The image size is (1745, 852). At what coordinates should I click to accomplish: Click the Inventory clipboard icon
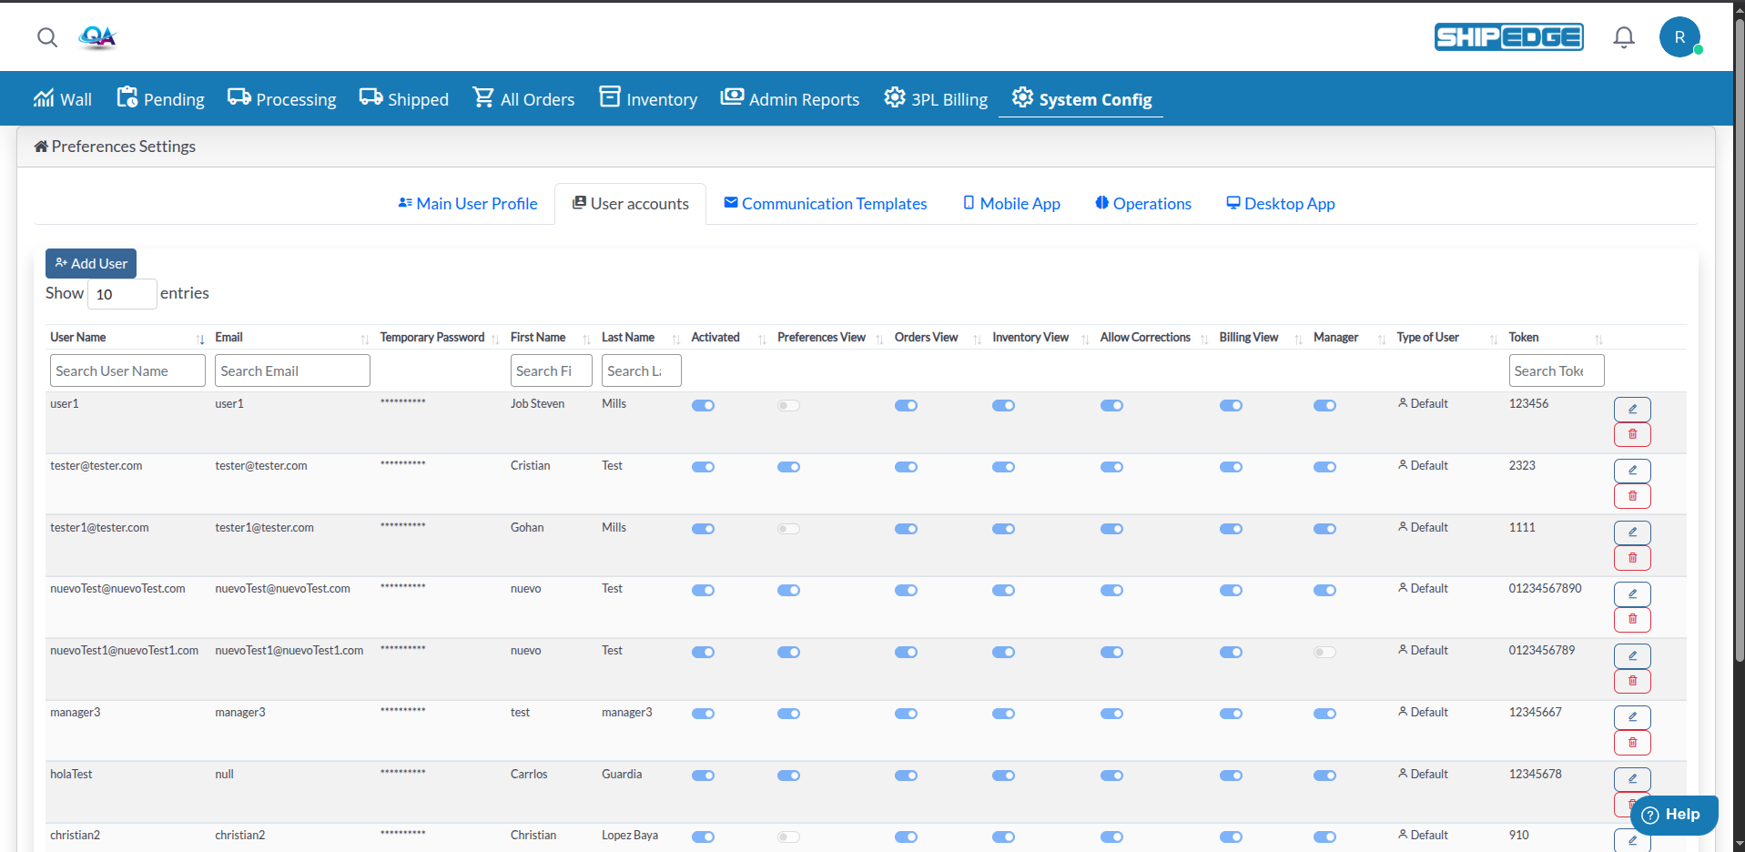609,96
